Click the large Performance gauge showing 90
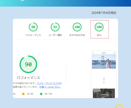 [28, 64]
